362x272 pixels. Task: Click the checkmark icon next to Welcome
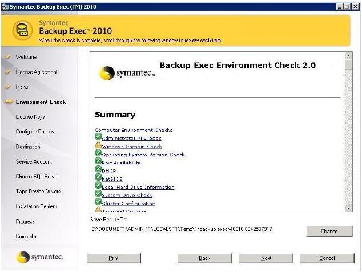pyautogui.click(x=8, y=56)
